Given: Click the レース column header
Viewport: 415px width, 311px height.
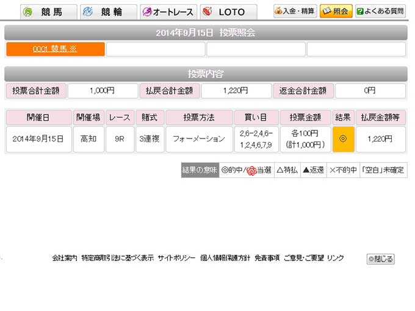Looking at the screenshot, I should pyautogui.click(x=120, y=117).
